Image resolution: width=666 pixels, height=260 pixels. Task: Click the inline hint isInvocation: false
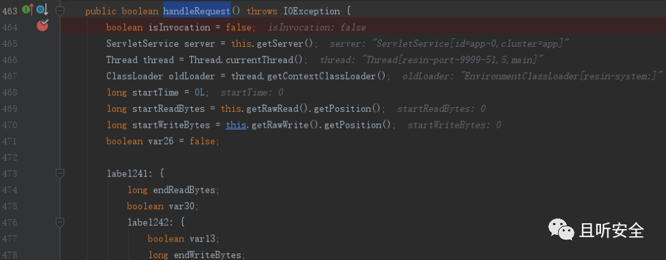coord(317,28)
